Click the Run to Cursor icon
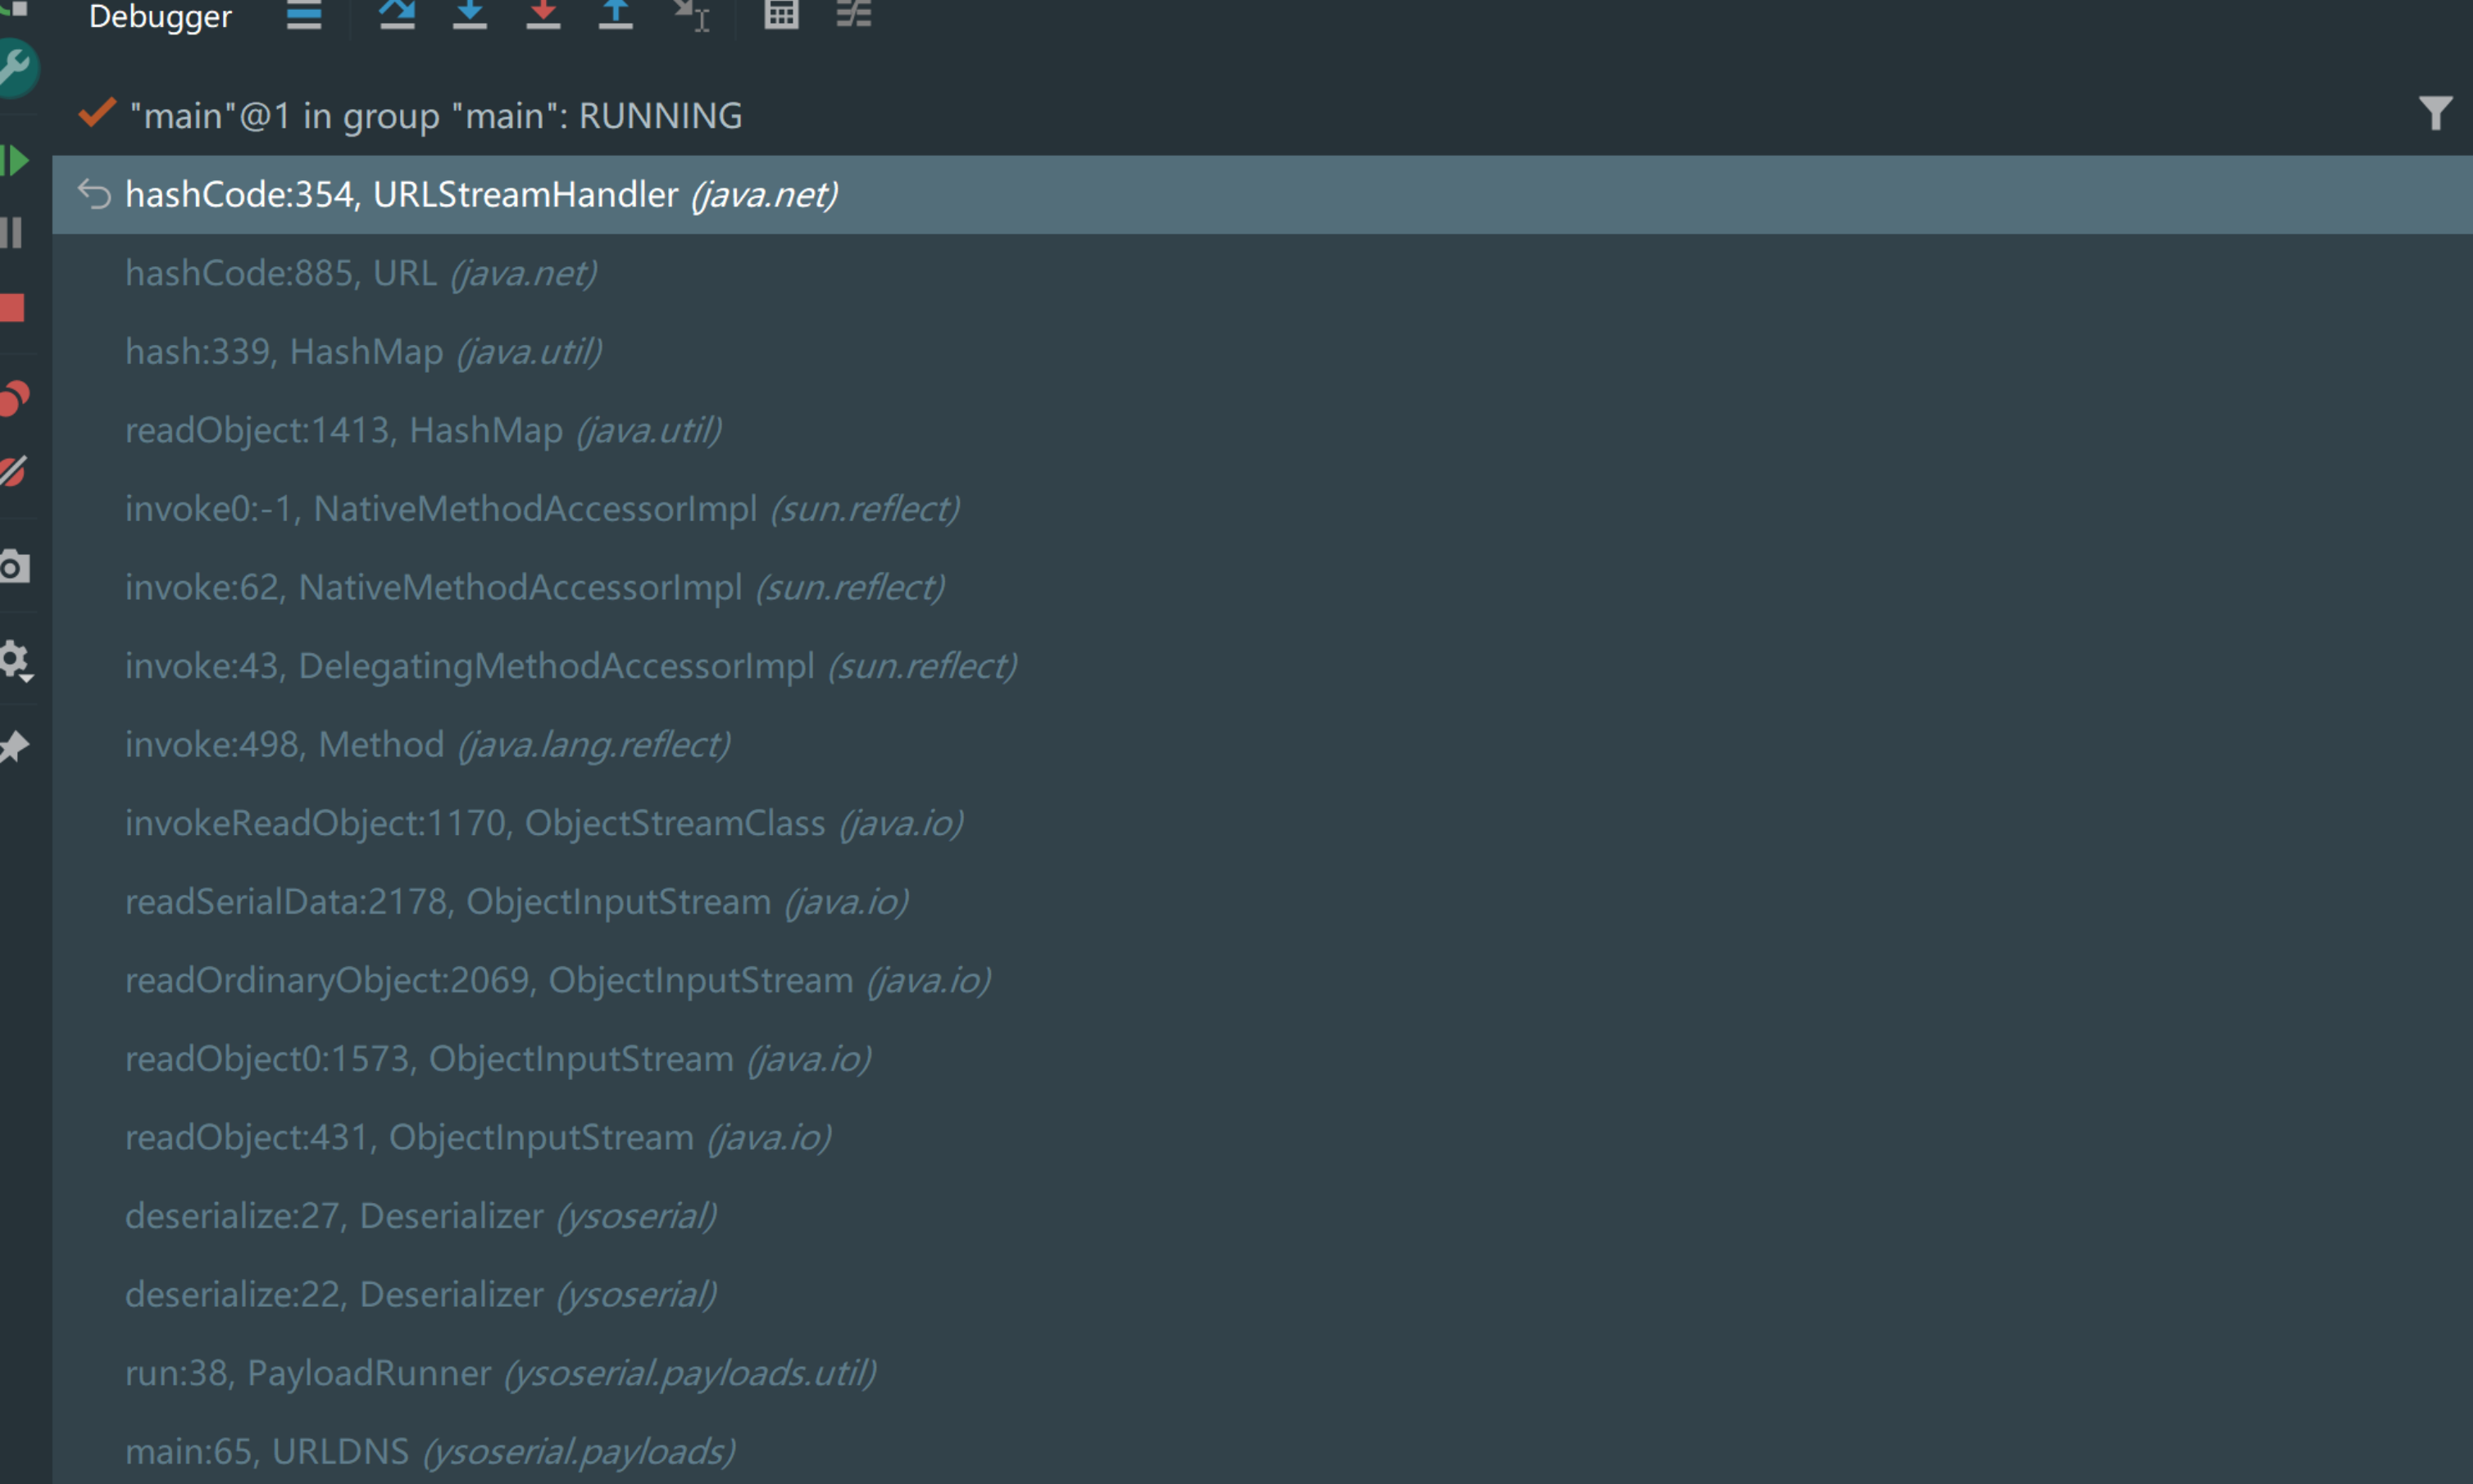This screenshot has width=2473, height=1484. pyautogui.click(x=691, y=15)
